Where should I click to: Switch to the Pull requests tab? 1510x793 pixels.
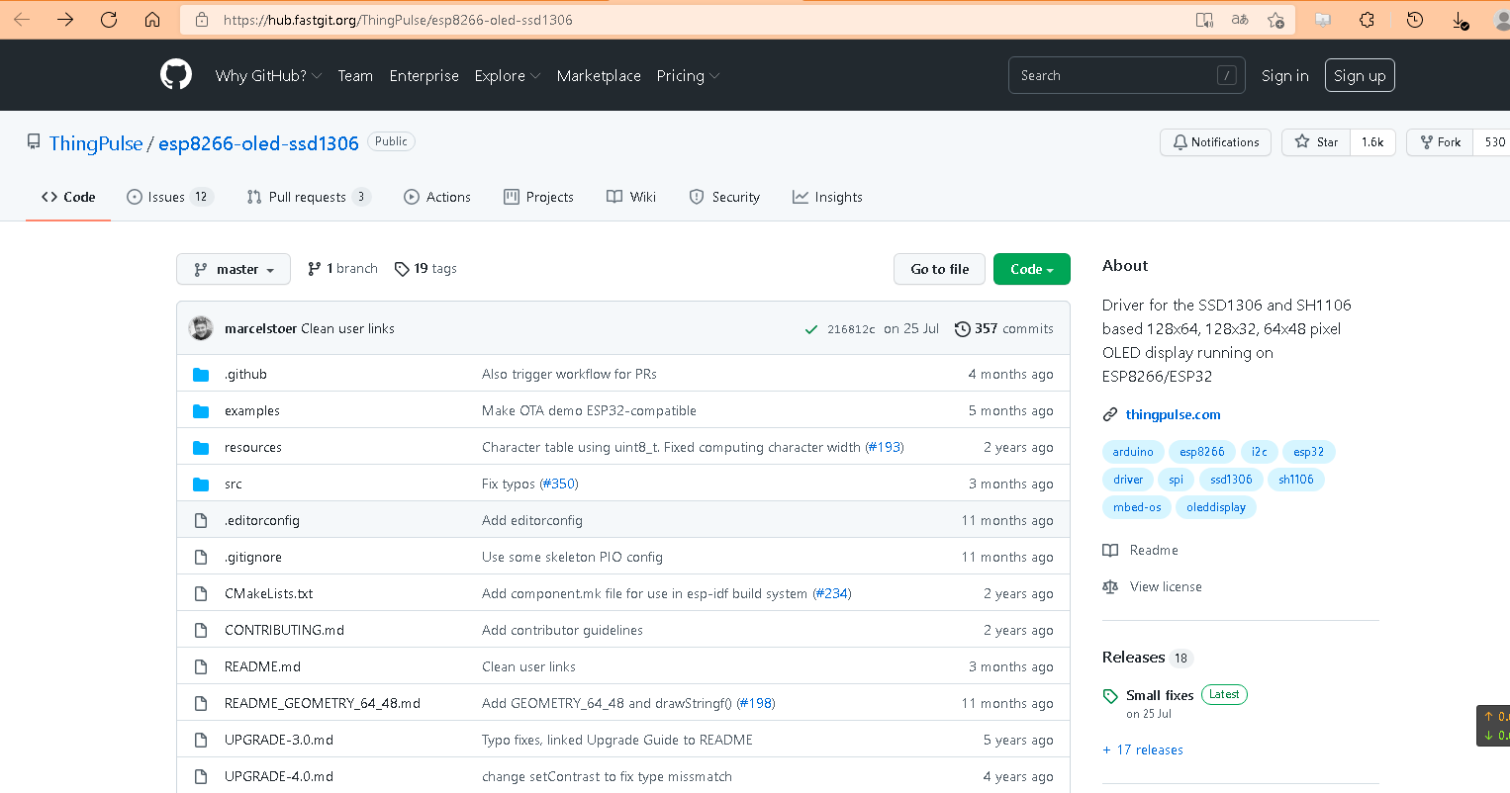click(x=308, y=197)
